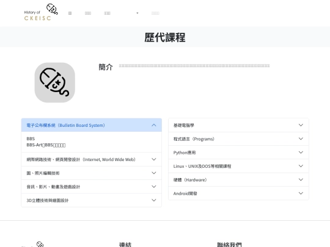Select the BBS text entry
Screen dimensions: 330x247
click(31, 138)
